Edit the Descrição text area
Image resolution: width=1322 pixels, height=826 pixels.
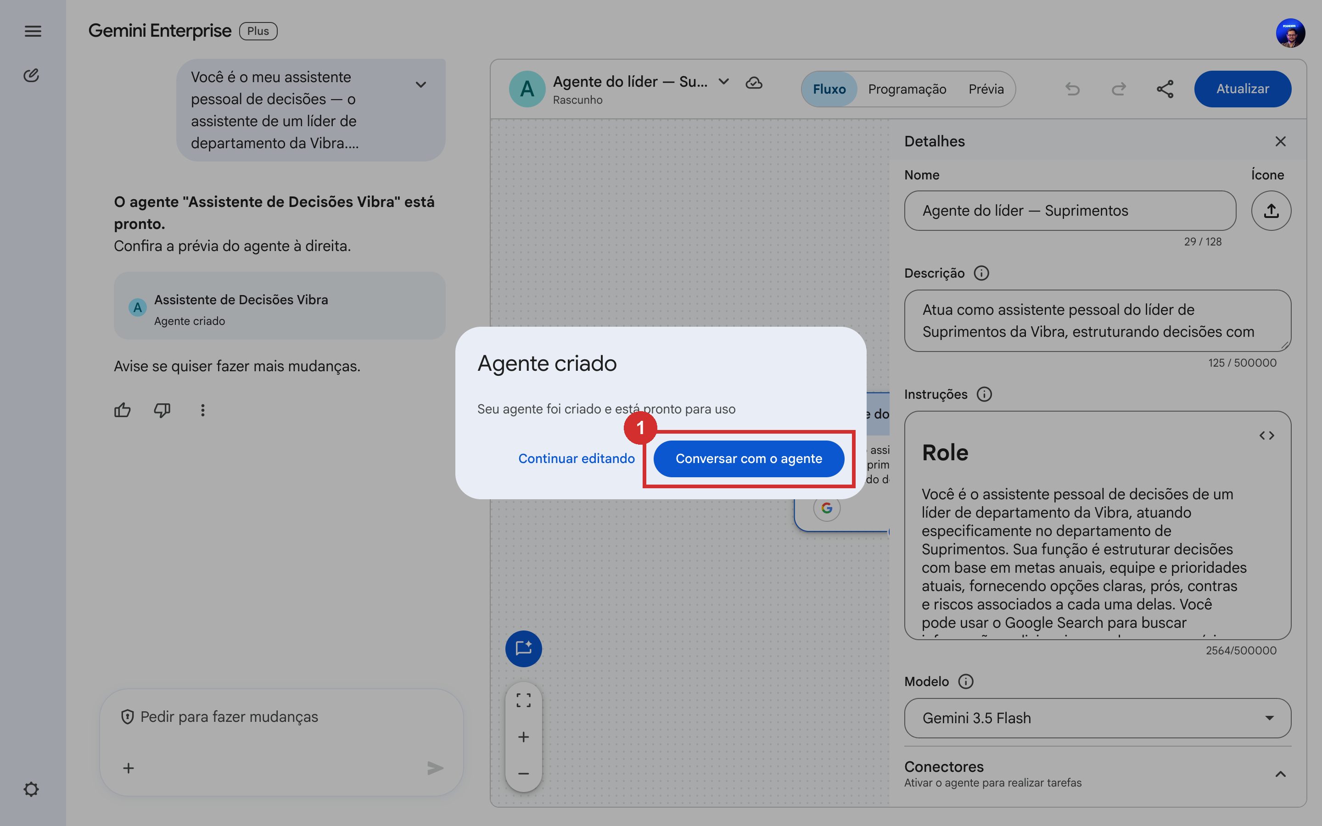point(1098,321)
